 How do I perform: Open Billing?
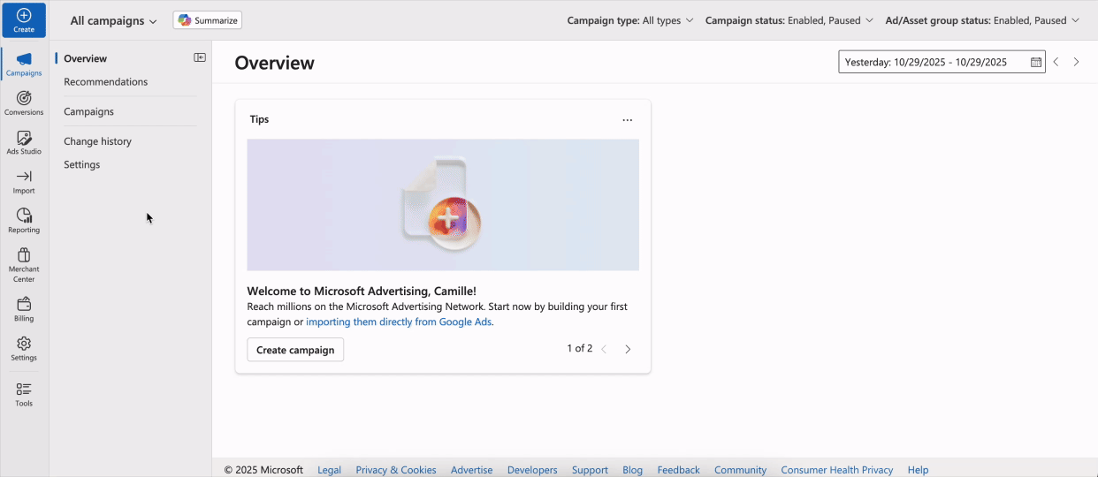coord(24,309)
